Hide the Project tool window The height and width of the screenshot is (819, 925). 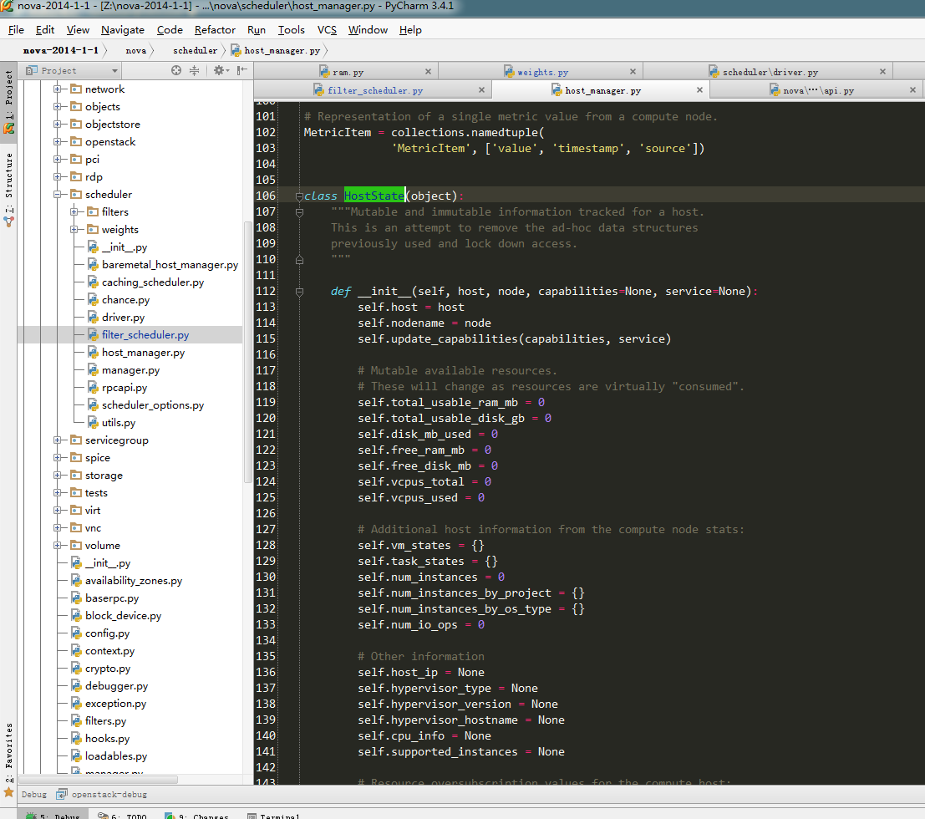241,70
